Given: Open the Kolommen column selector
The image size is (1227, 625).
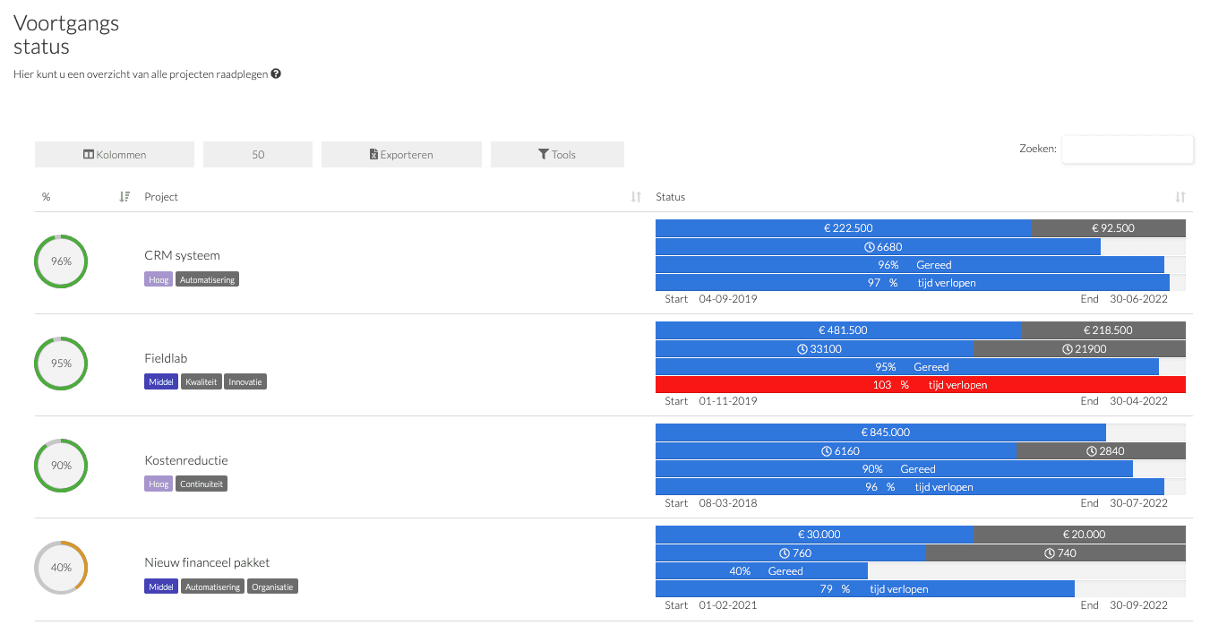Looking at the screenshot, I should [115, 155].
